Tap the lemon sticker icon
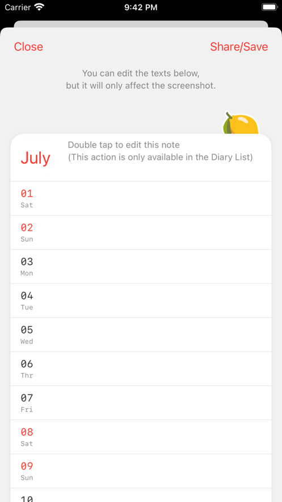This screenshot has height=502, width=282. (x=241, y=123)
